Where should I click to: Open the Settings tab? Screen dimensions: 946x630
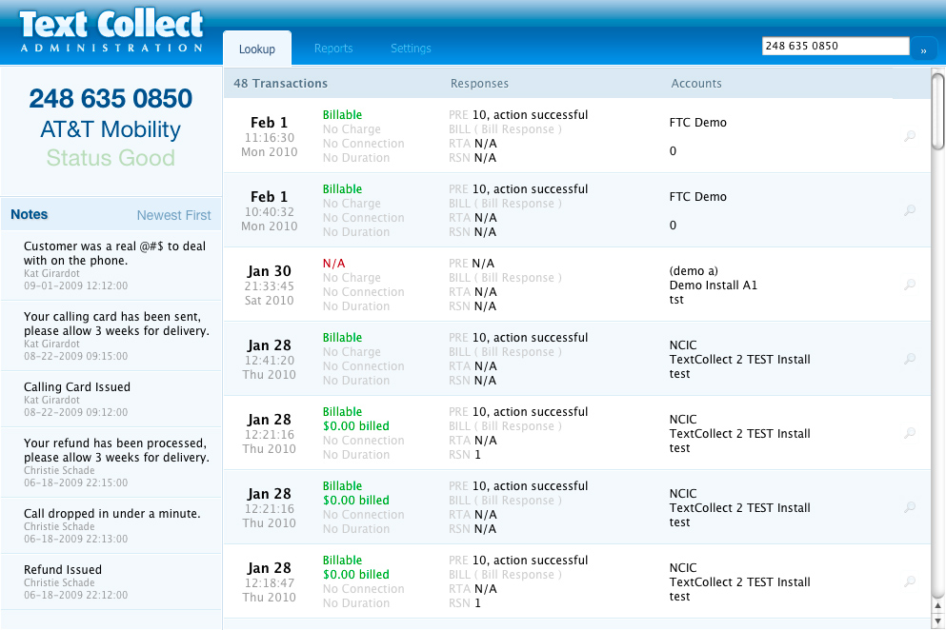(411, 49)
